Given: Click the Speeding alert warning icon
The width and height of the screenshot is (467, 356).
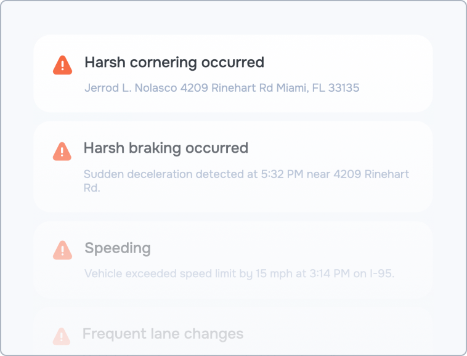Looking at the screenshot, I should [x=63, y=250].
